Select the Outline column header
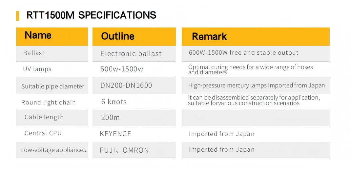The width and height of the screenshot is (351, 169). click(x=118, y=36)
